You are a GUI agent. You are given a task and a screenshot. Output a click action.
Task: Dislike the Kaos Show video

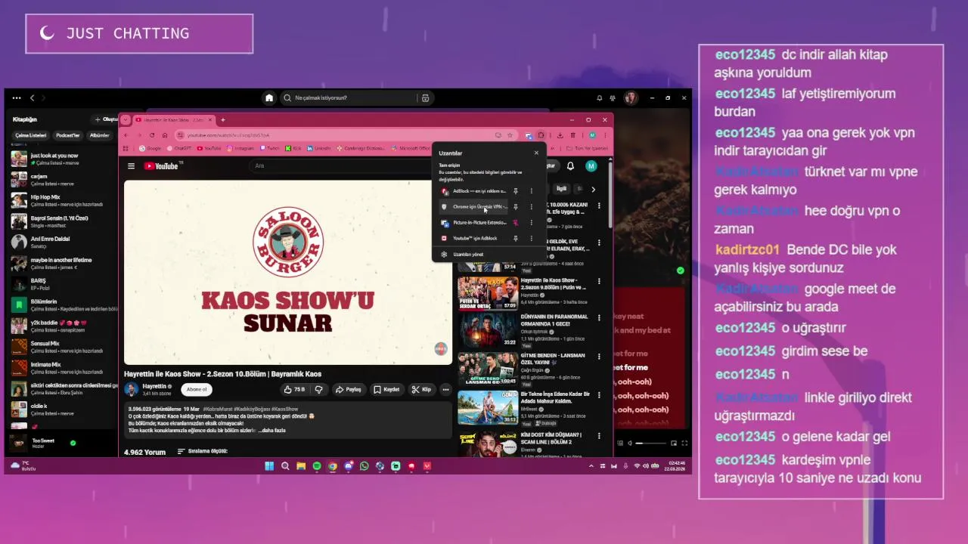tap(318, 389)
